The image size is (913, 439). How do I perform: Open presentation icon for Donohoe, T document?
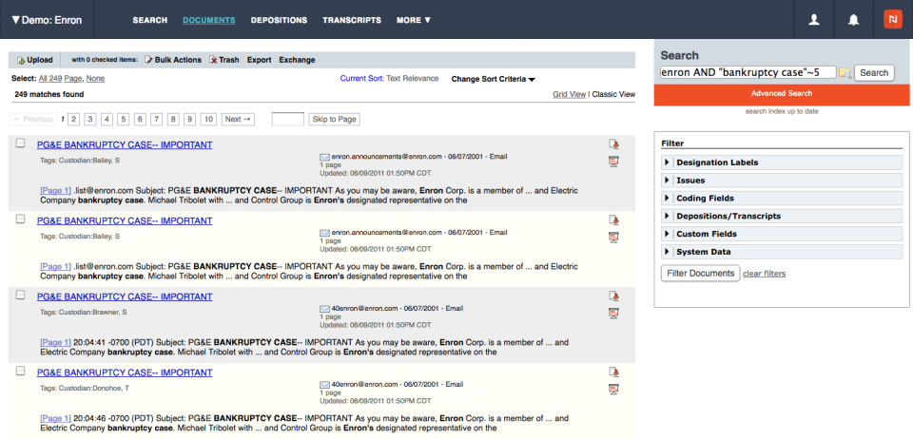[x=613, y=389]
